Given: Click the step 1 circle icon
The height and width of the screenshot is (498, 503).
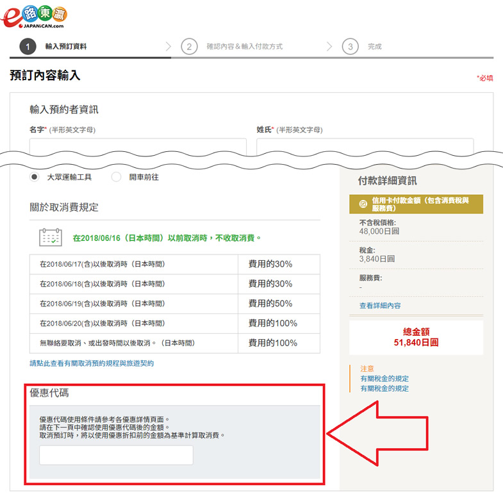Looking at the screenshot, I should [x=28, y=46].
